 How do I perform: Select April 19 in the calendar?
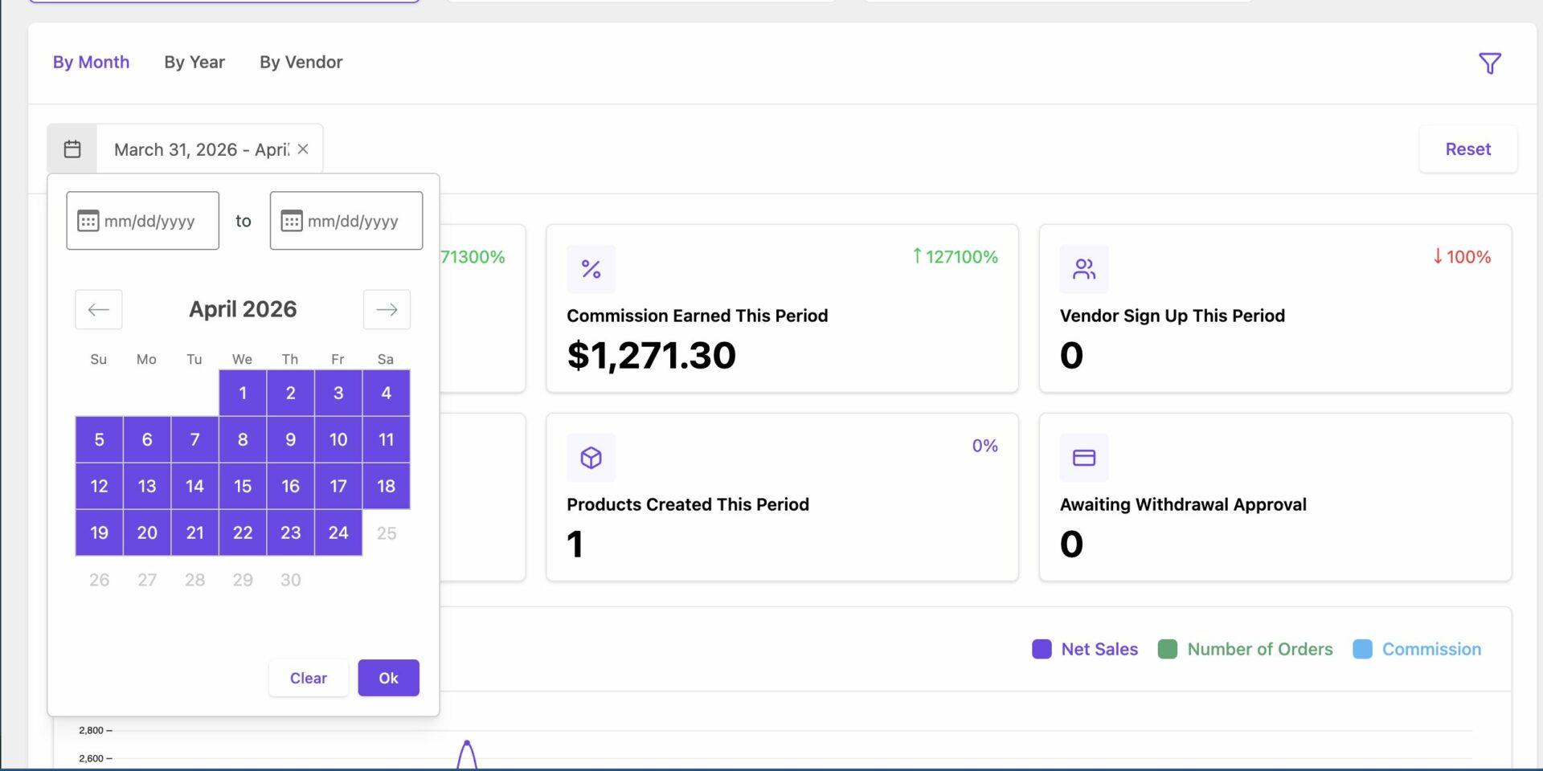click(99, 532)
